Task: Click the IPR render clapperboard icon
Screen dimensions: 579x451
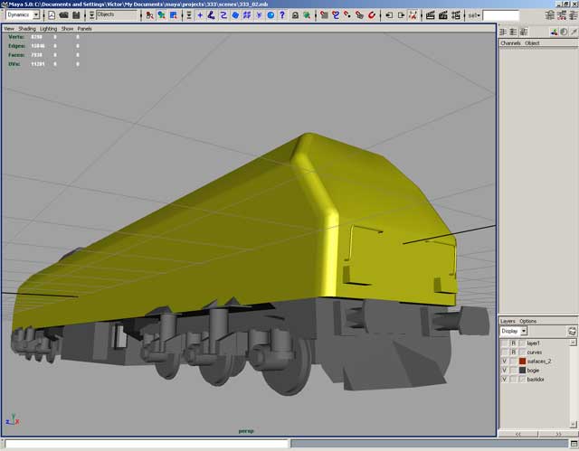Action: pos(444,15)
